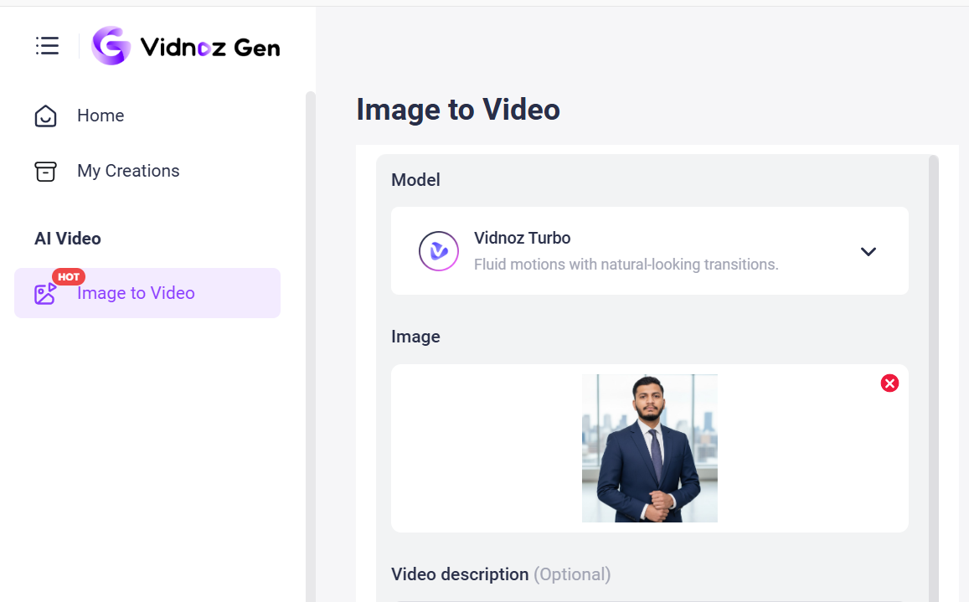The height and width of the screenshot is (602, 969).
Task: Open the My Creations menu entry
Action: (128, 171)
